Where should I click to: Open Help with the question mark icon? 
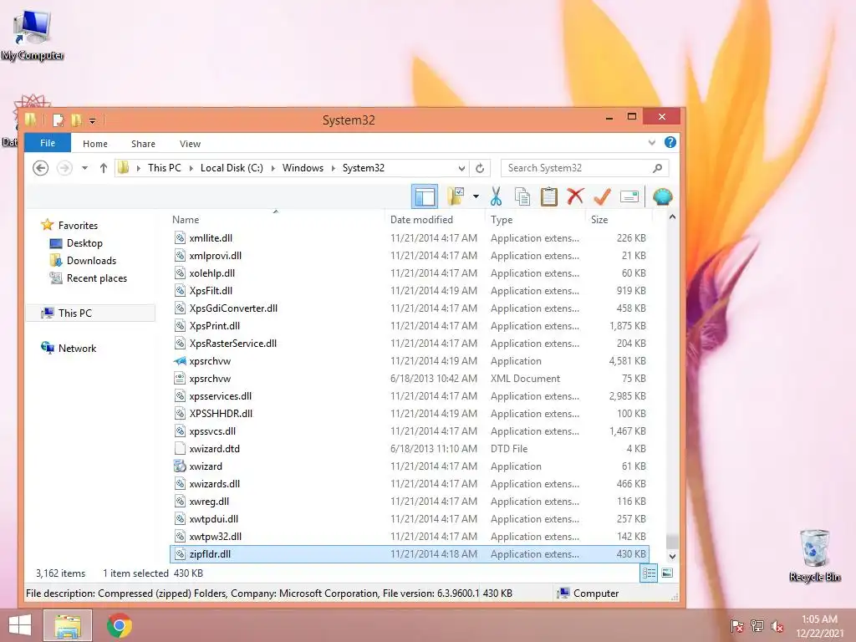pos(670,142)
